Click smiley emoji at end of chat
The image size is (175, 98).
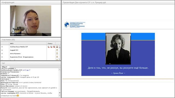pyautogui.click(x=18, y=96)
